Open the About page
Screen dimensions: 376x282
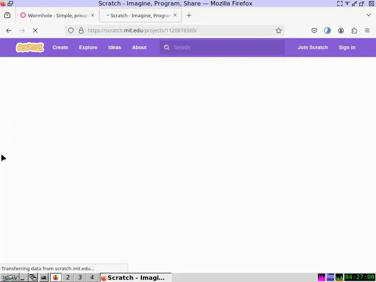click(x=139, y=47)
